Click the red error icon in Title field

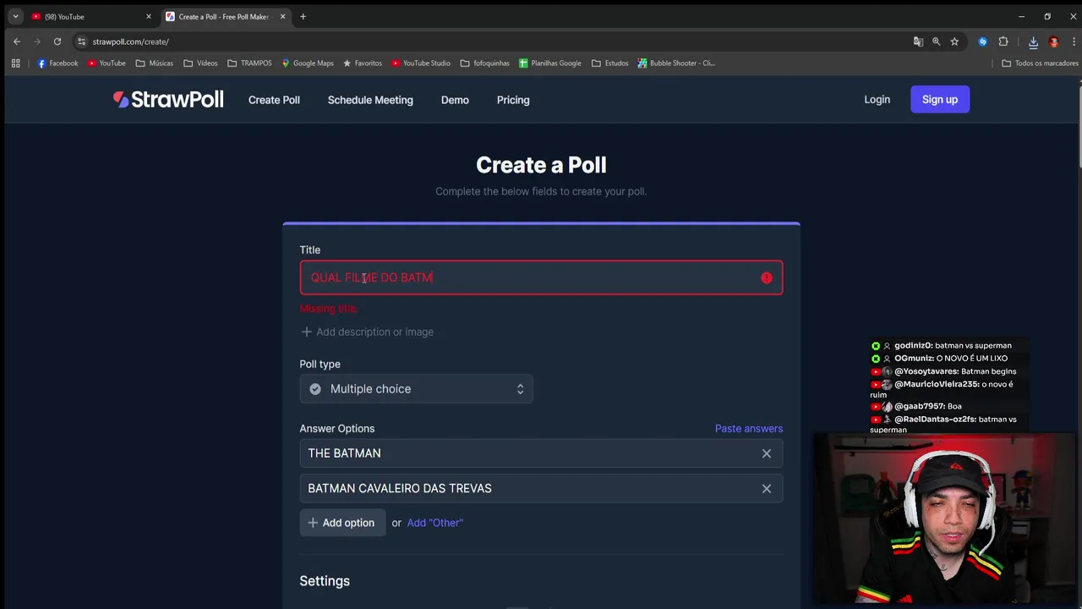(x=767, y=277)
